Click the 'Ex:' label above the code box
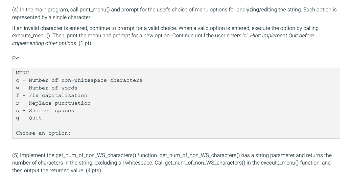351x179 pixels. 16,59
